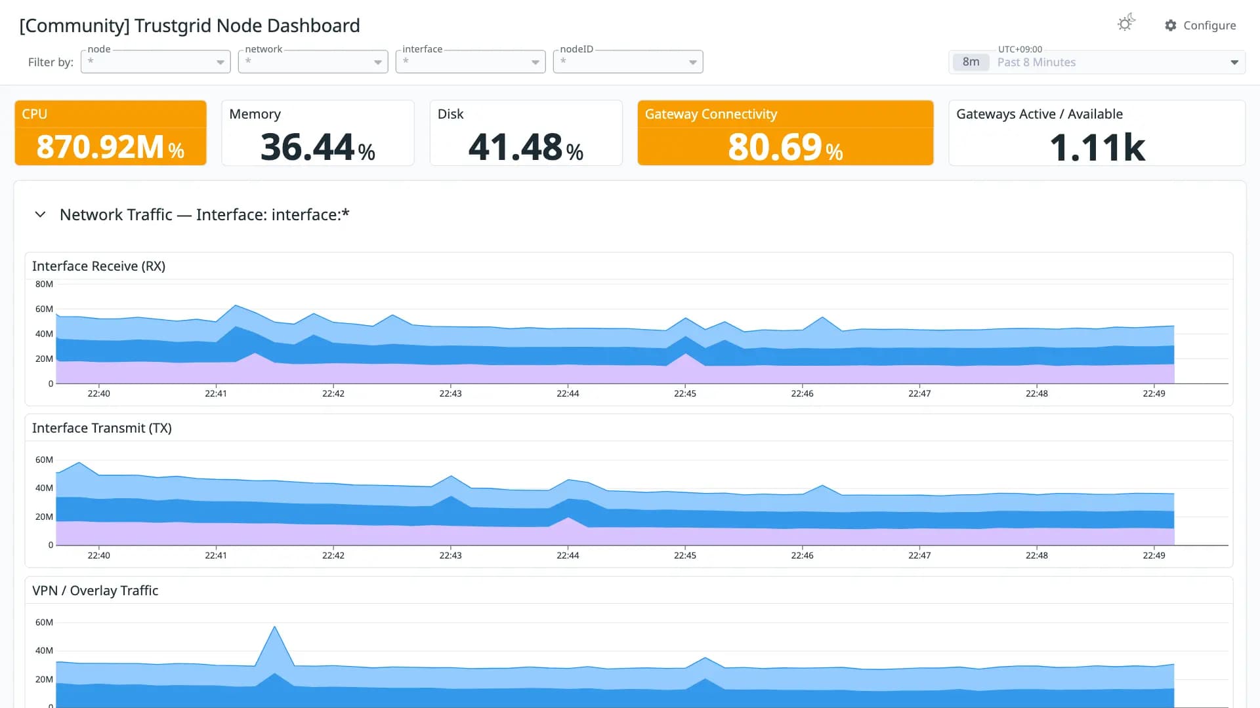
Task: Click the Interface Transmit (TX) chart title
Action: tap(102, 428)
